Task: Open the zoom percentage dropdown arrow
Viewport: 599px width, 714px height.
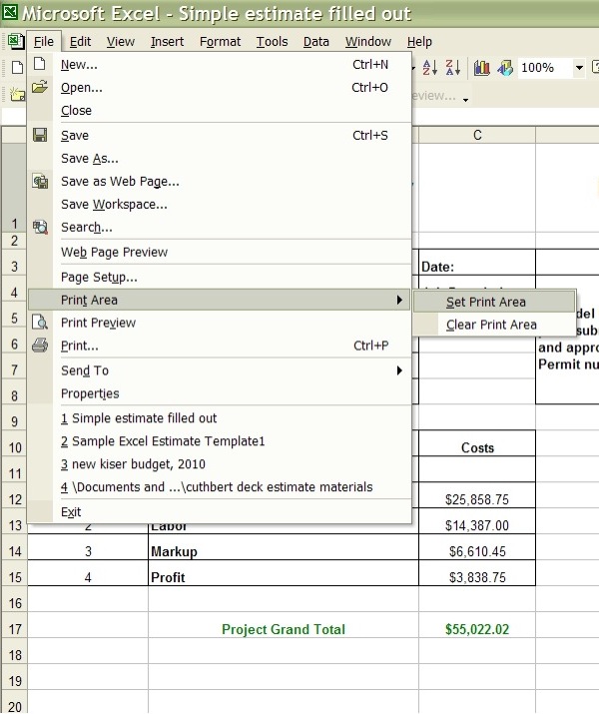Action: tap(579, 67)
